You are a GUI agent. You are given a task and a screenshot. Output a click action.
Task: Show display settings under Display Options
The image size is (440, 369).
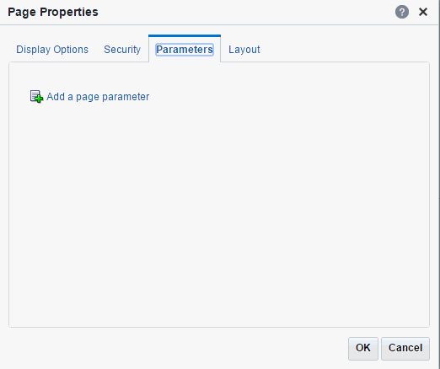52,50
